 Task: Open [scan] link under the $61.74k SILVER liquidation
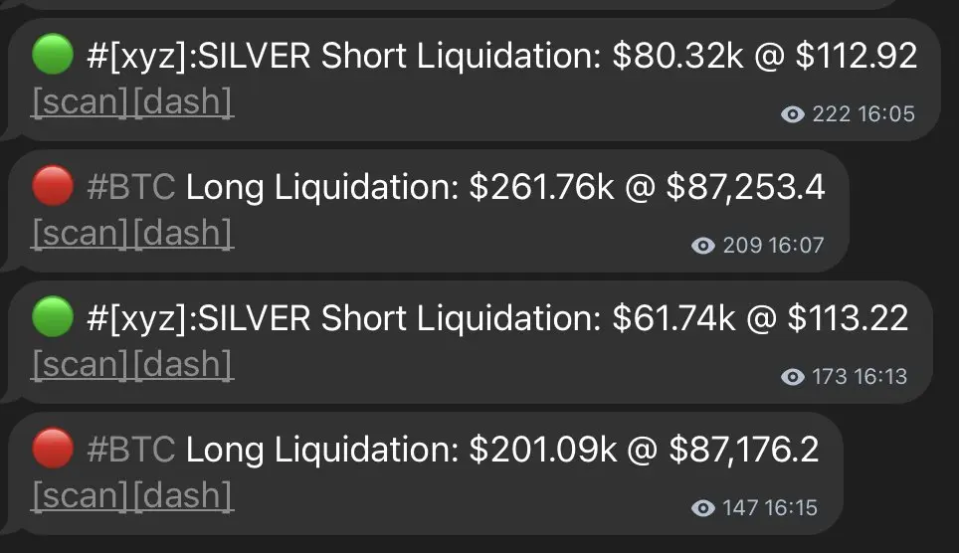click(x=82, y=365)
